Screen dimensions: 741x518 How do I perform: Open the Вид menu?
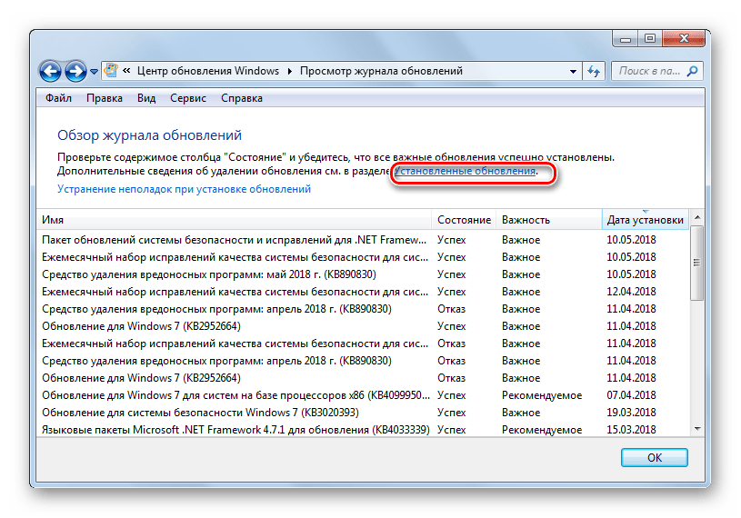146,98
